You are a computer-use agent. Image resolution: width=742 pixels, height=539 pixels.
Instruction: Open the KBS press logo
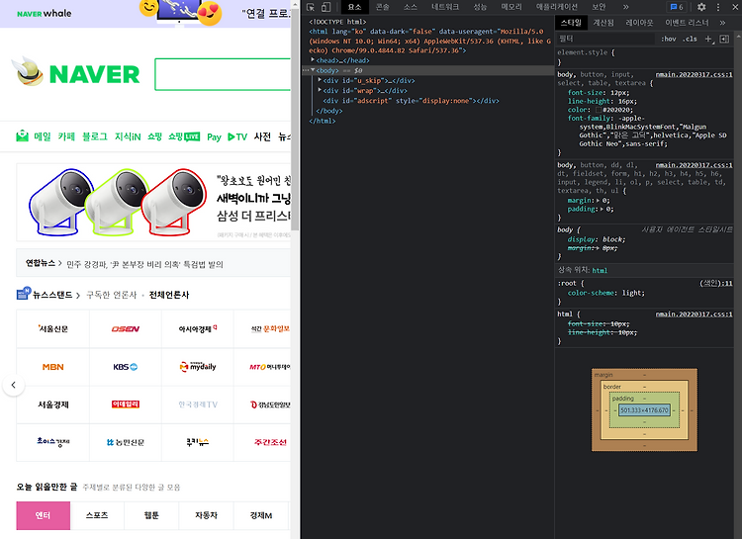click(126, 367)
